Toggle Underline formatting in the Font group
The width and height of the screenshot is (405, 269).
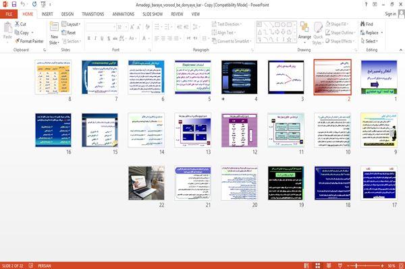[102, 38]
